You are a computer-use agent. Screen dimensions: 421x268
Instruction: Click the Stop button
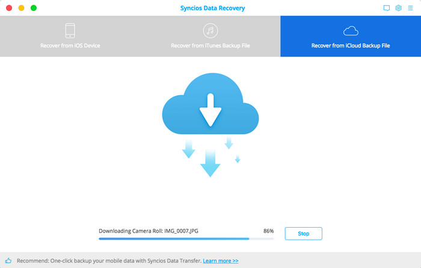303,234
